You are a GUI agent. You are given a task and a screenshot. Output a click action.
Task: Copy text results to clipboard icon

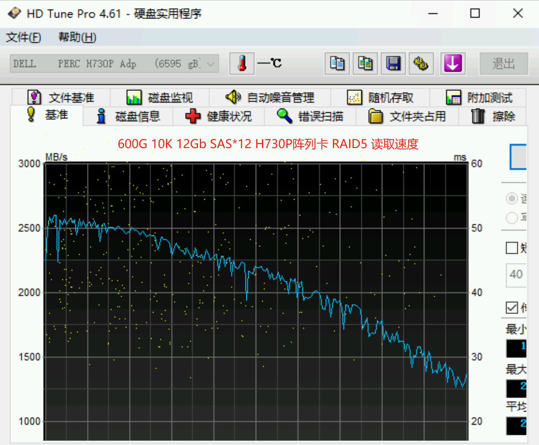tap(337, 64)
